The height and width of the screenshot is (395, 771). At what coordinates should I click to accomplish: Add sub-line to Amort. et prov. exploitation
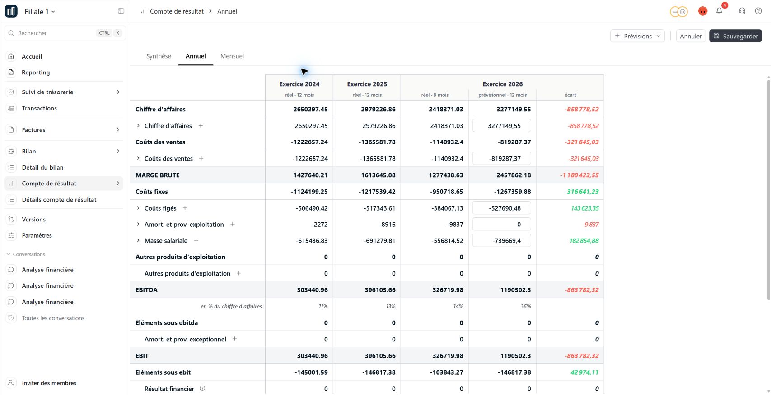pyautogui.click(x=233, y=225)
